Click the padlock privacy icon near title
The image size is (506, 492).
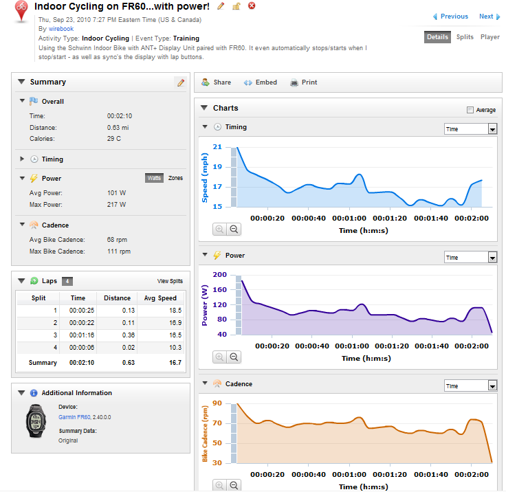coord(236,6)
